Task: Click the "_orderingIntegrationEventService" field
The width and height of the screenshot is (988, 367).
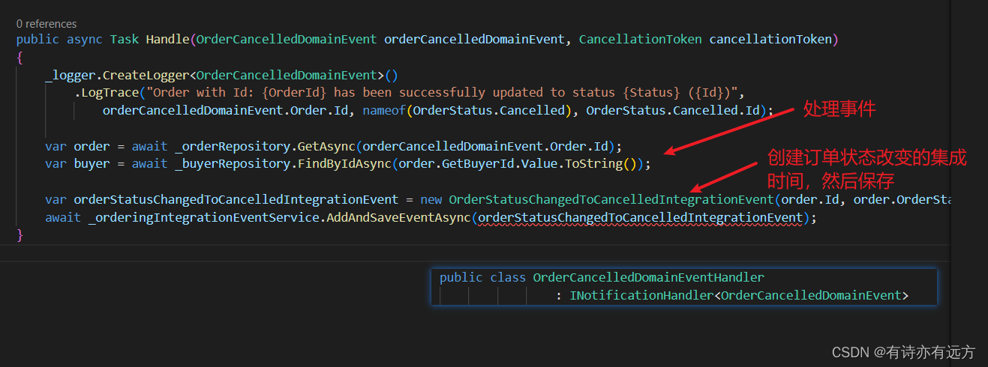Action: point(204,218)
